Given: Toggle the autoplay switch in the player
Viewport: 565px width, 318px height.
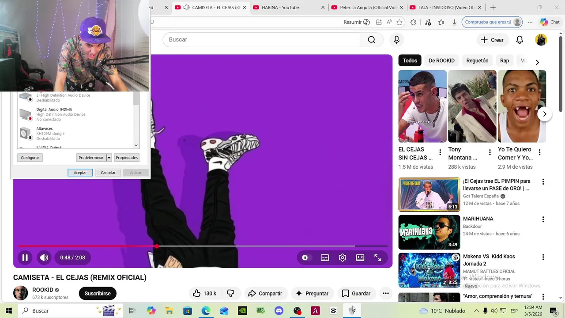Looking at the screenshot, I should pyautogui.click(x=305, y=257).
